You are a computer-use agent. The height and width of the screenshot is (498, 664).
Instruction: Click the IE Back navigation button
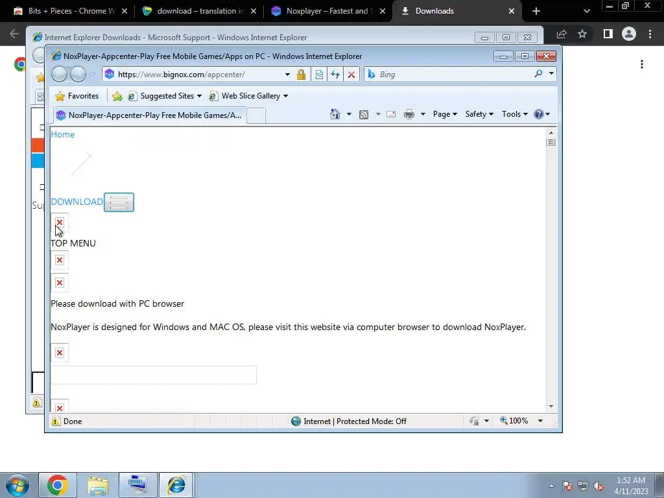(59, 74)
